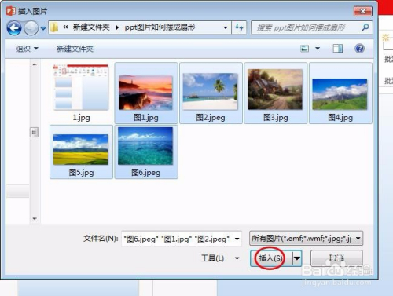Open the 组织 menu
This screenshot has width=393, height=296.
point(27,49)
